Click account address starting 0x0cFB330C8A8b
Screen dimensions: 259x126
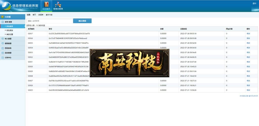(x=69, y=90)
